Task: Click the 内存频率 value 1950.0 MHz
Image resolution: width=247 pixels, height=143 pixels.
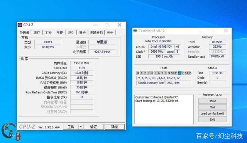Action: 81,63
